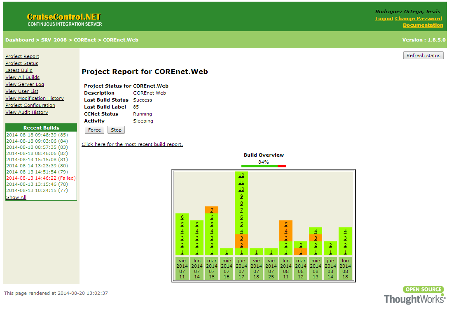Go to Dashboard in breadcrumb
The width and height of the screenshot is (449, 317).
(19, 40)
